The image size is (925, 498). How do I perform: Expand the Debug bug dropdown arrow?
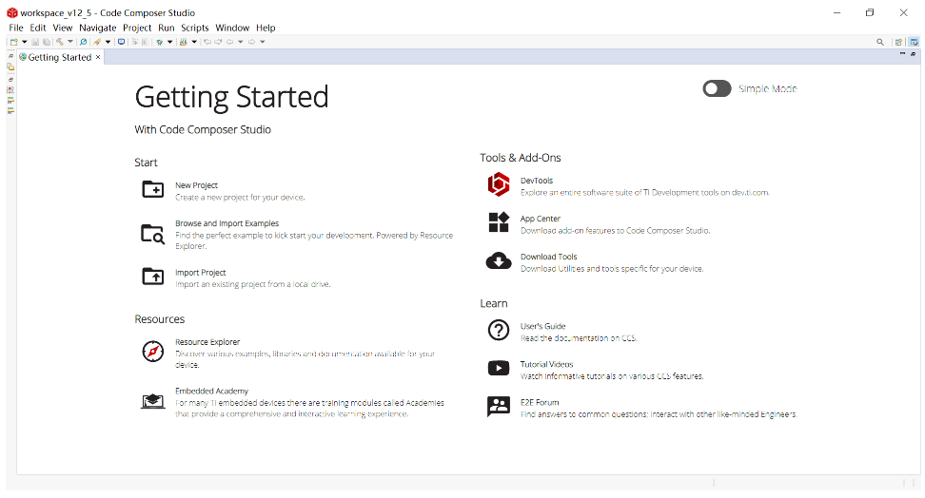tap(170, 42)
